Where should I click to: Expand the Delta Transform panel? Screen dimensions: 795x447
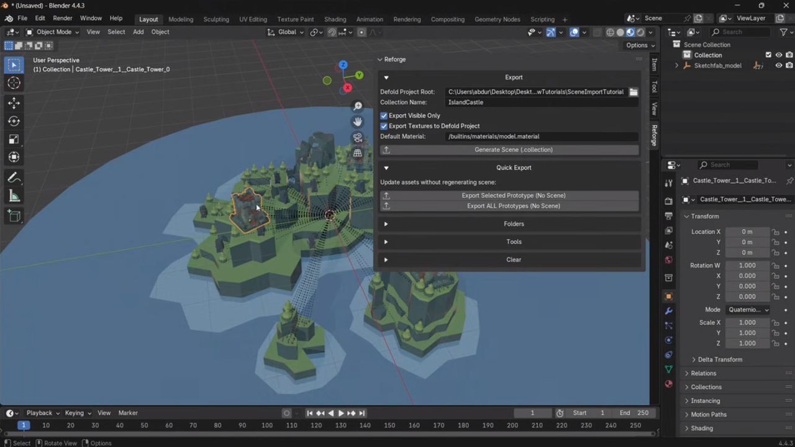click(719, 359)
